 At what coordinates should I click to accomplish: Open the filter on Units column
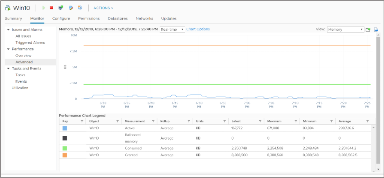225,121
